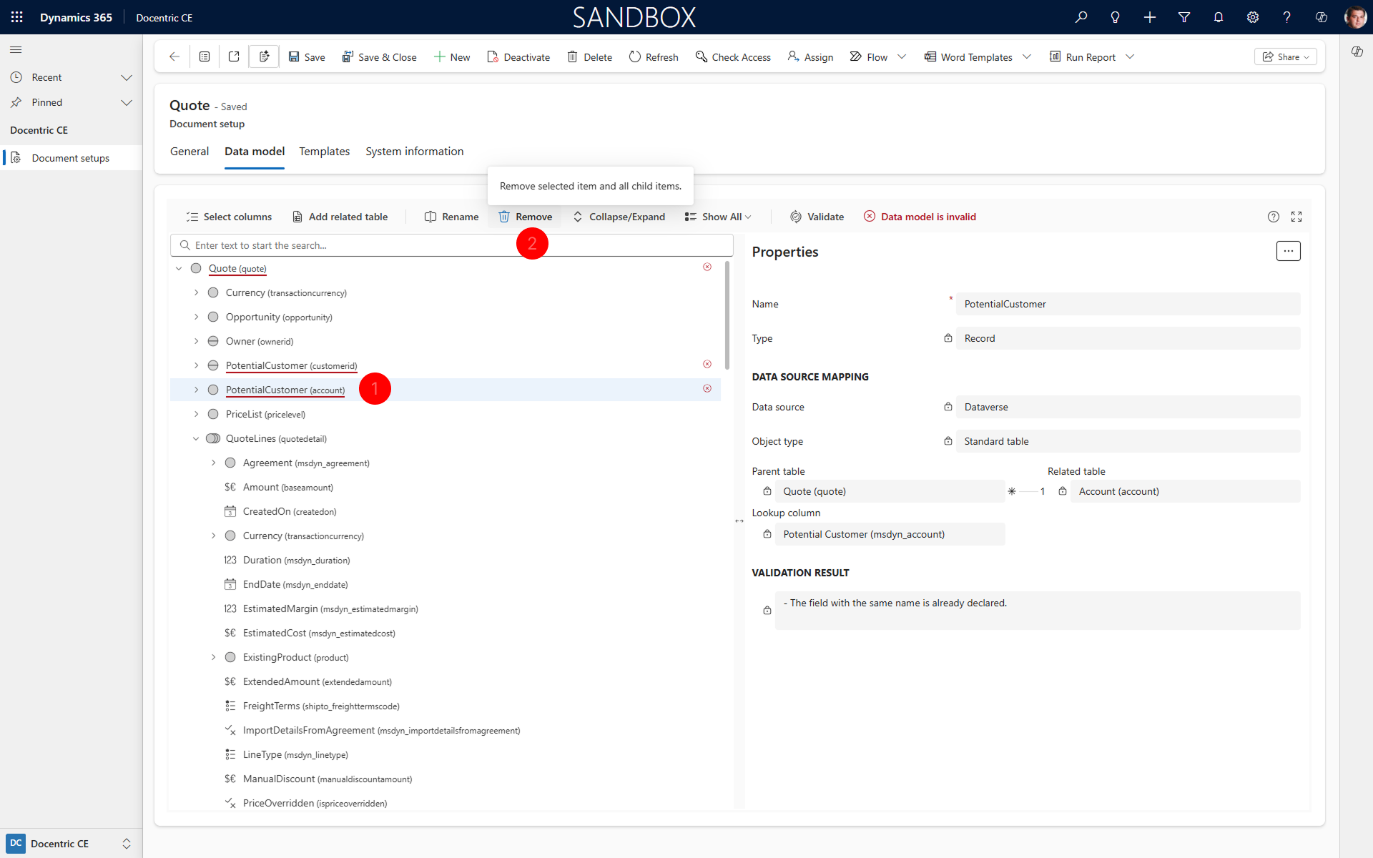The height and width of the screenshot is (858, 1373).
Task: Switch to the General tab
Action: pyautogui.click(x=190, y=152)
